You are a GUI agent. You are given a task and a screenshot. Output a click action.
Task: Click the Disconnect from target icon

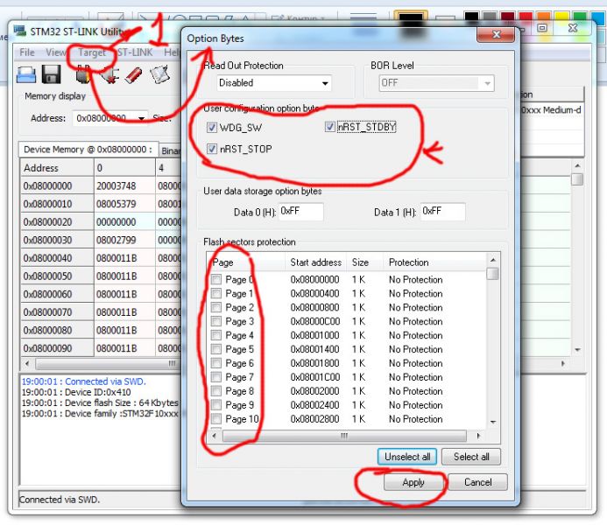click(109, 74)
